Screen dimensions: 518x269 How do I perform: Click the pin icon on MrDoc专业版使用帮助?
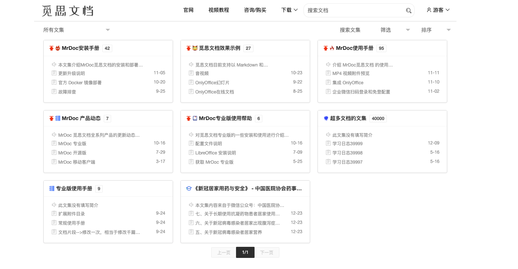[189, 118]
